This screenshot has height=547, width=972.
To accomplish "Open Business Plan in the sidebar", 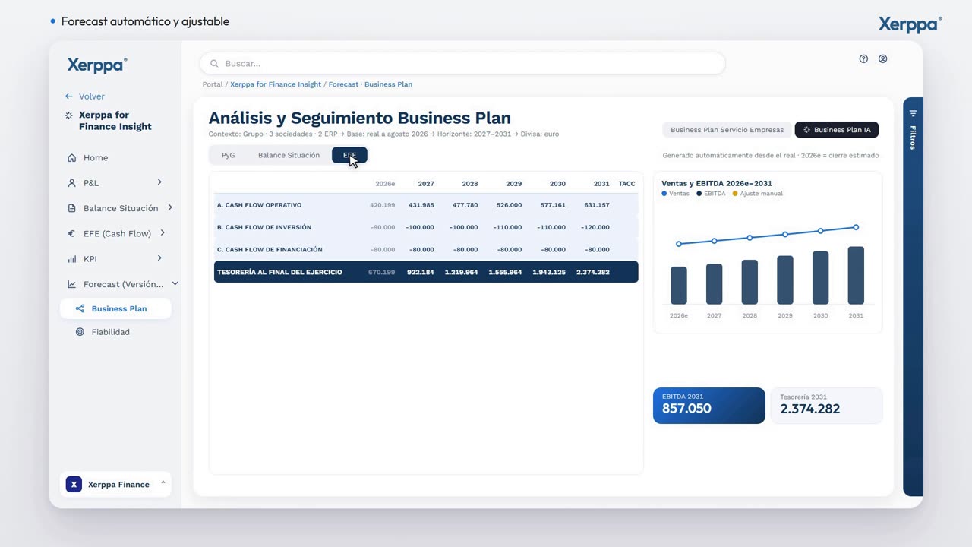I will coord(115,308).
